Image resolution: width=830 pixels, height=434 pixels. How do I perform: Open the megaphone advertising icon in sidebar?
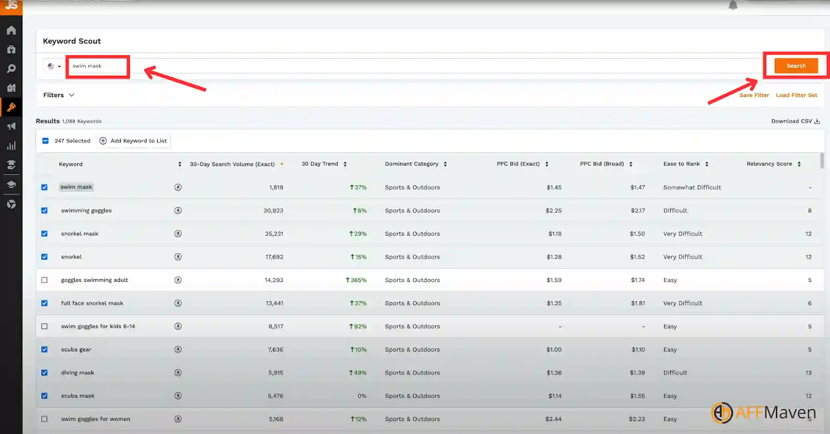[x=11, y=127]
